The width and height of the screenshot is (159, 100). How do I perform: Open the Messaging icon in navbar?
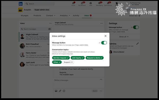99,4
